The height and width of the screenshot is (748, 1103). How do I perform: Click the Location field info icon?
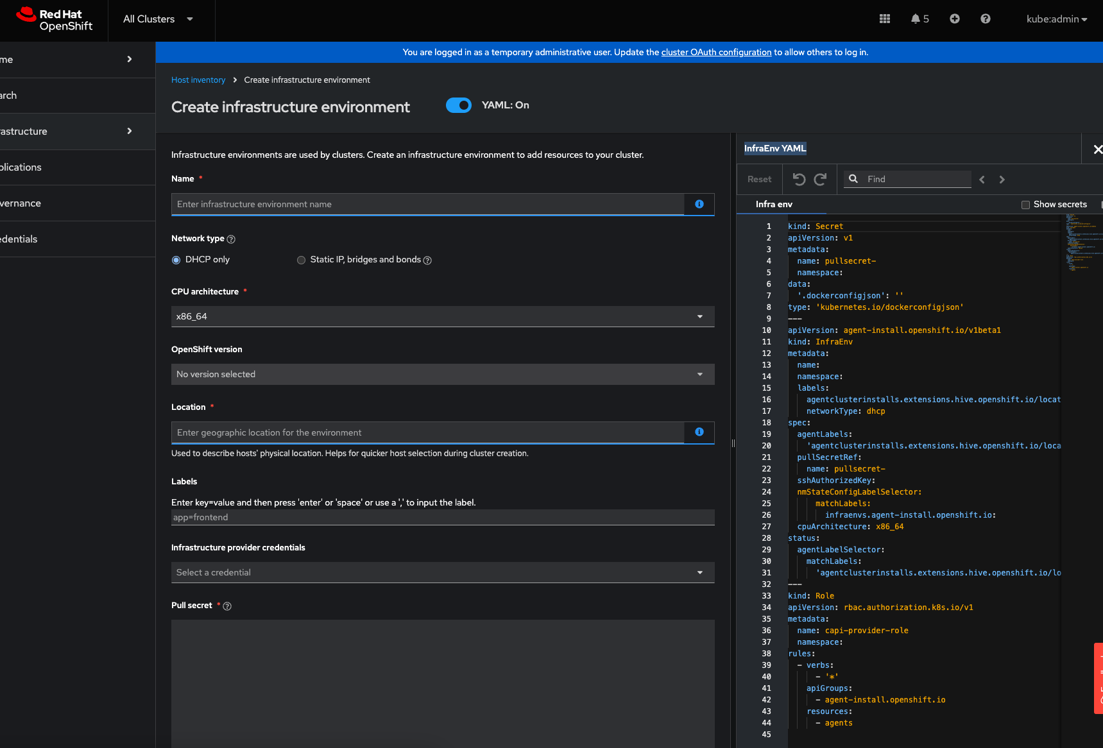[x=699, y=432]
